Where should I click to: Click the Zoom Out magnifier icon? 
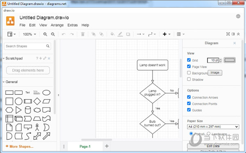click(53, 34)
